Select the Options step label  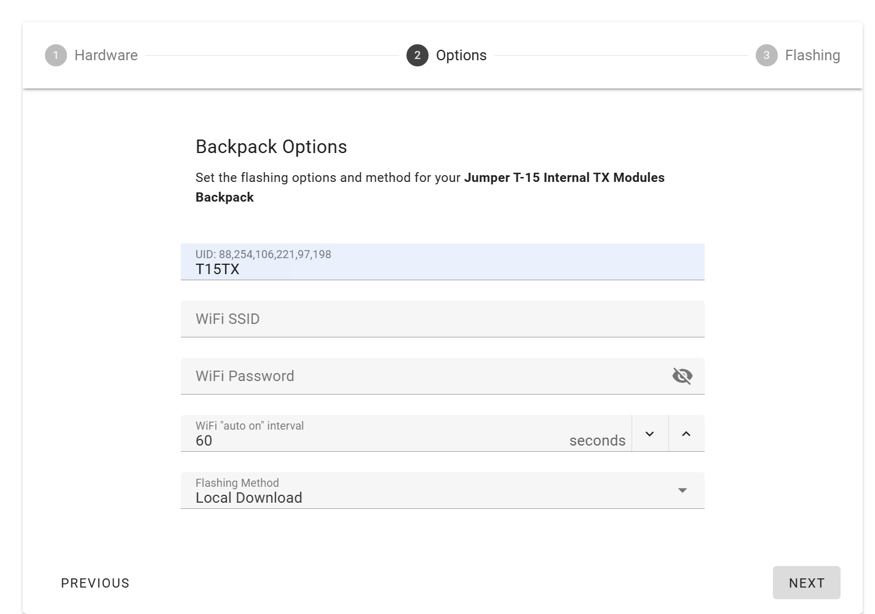(x=461, y=55)
